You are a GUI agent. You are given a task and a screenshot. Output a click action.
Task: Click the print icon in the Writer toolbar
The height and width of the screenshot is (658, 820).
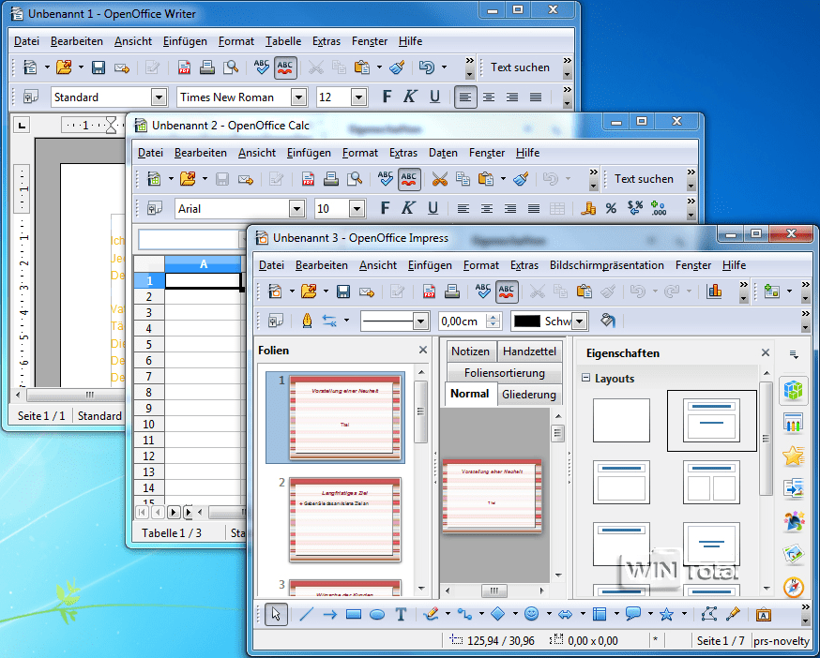[207, 67]
